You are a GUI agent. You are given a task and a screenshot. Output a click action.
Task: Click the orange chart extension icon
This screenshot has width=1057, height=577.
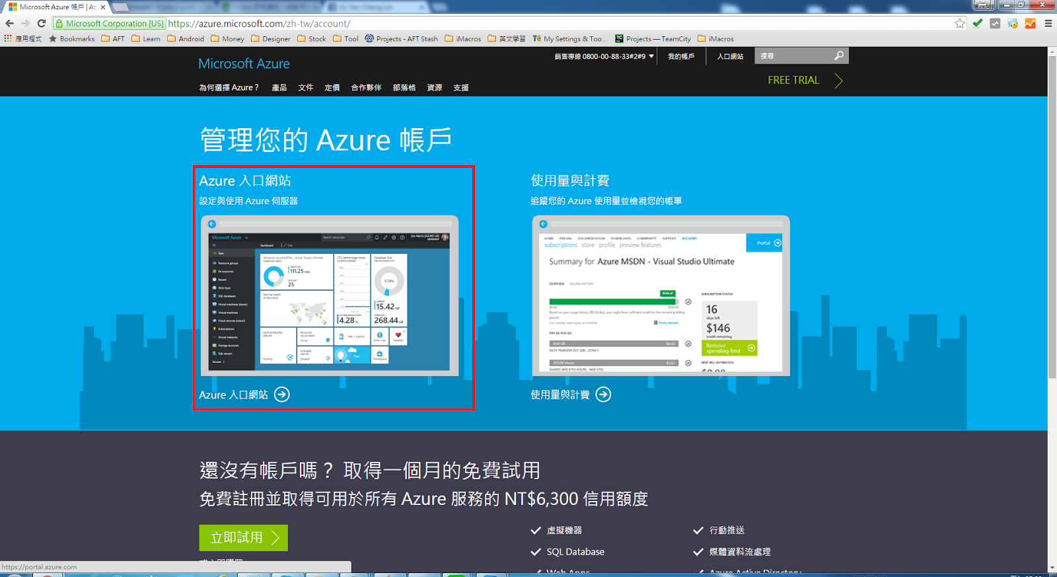[1031, 23]
